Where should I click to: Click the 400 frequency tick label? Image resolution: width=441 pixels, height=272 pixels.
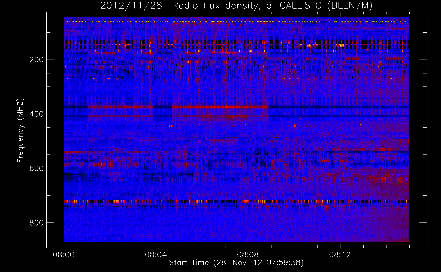(37, 114)
